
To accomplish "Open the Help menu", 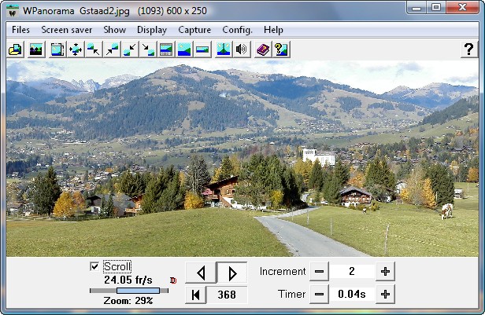I will [273, 30].
